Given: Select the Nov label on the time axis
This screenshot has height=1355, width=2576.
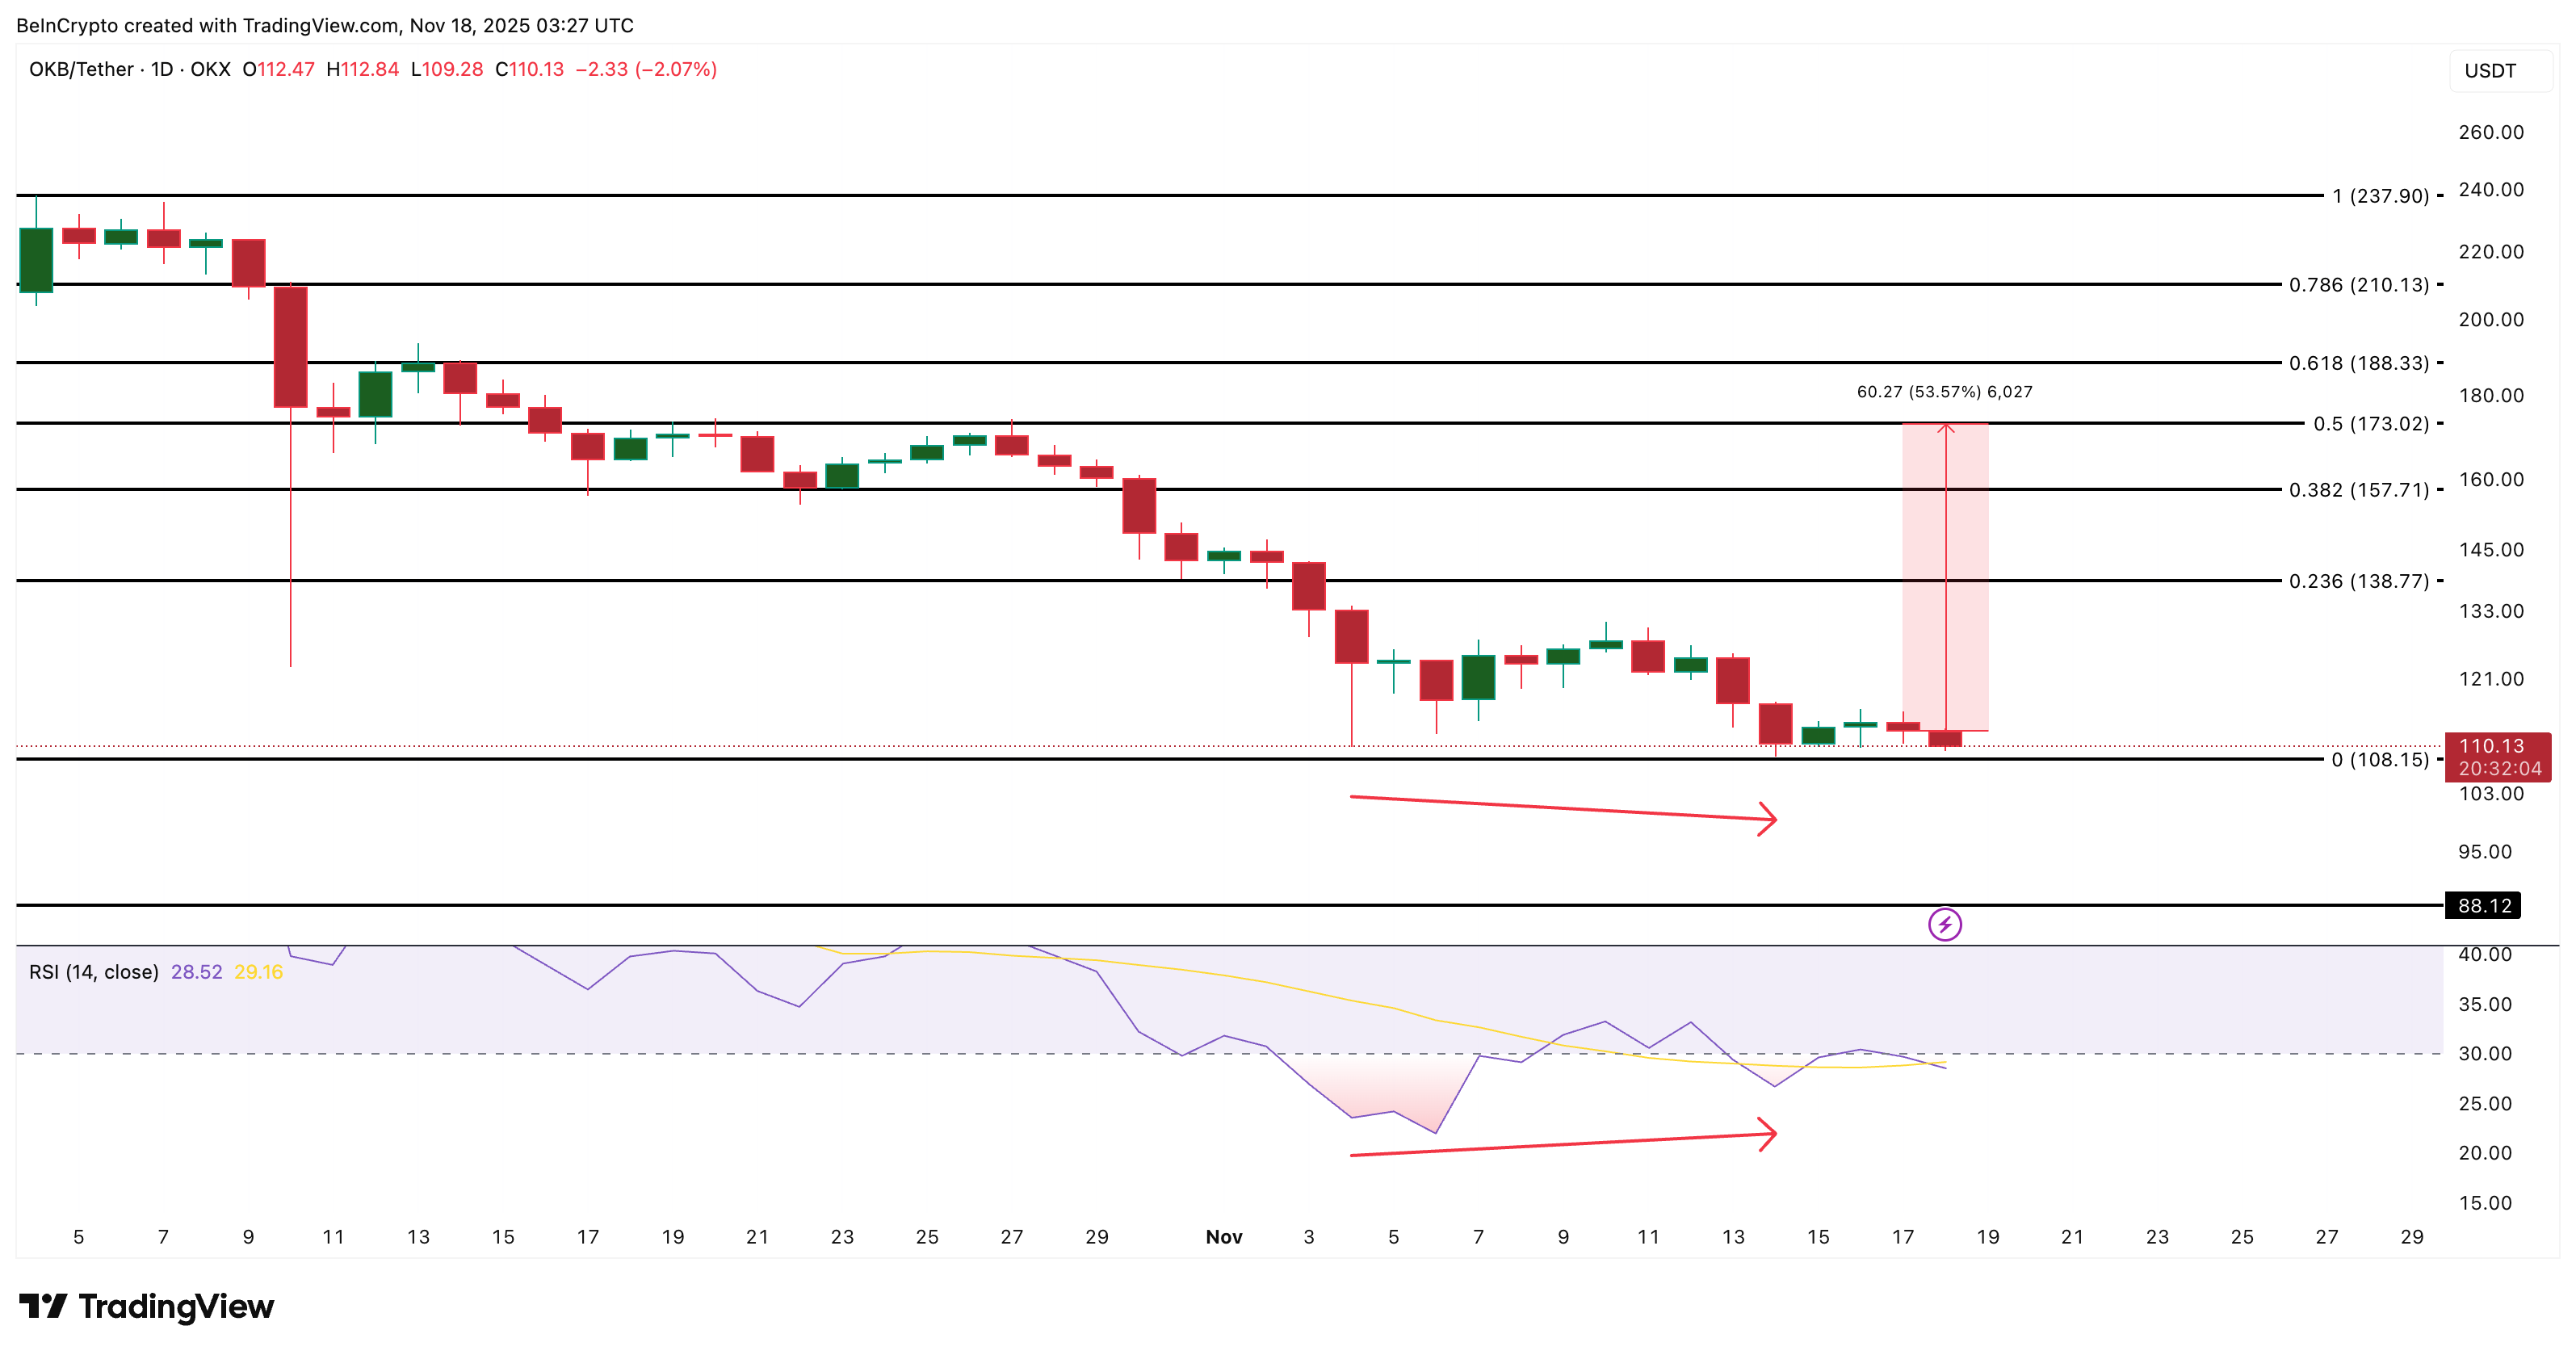Looking at the screenshot, I should pos(1224,1237).
